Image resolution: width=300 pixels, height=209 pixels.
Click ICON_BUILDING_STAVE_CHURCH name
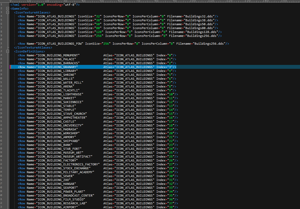[62, 114]
